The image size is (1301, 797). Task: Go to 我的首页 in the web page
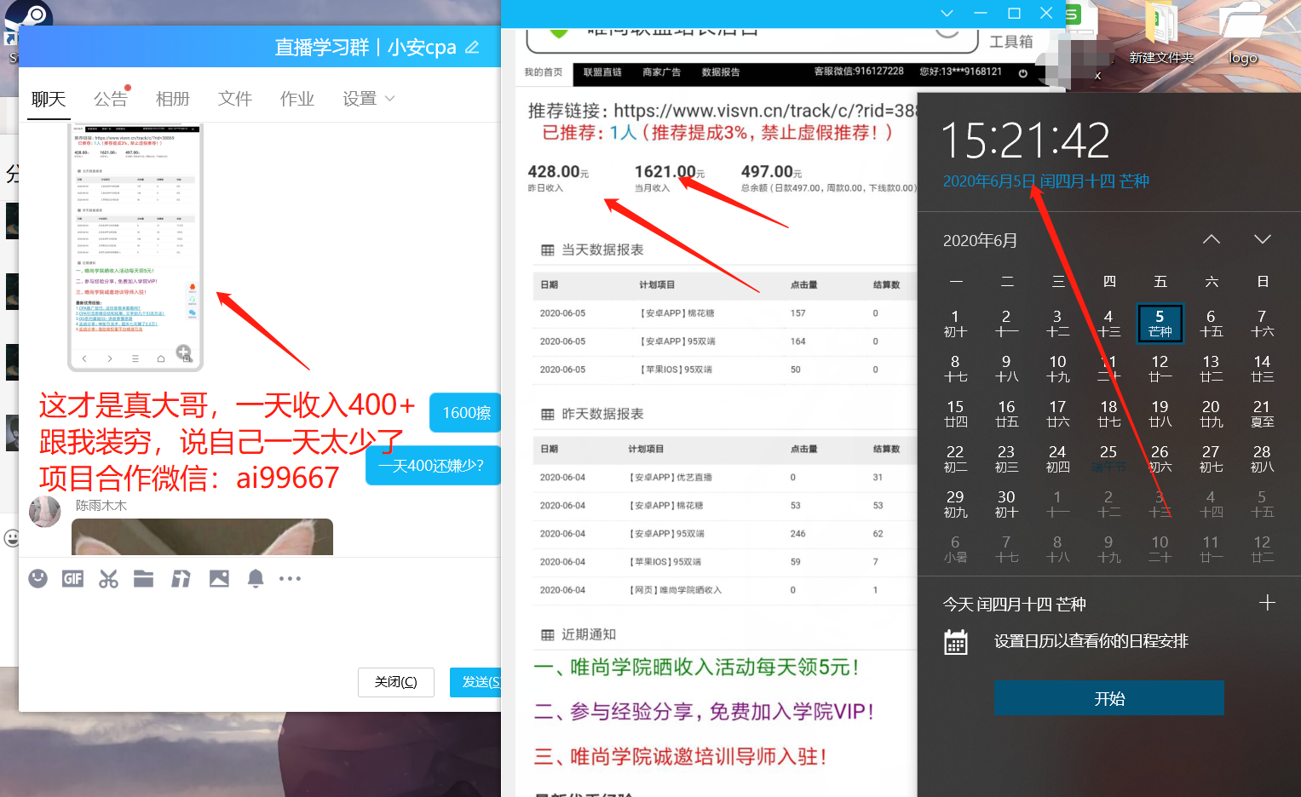pyautogui.click(x=544, y=72)
